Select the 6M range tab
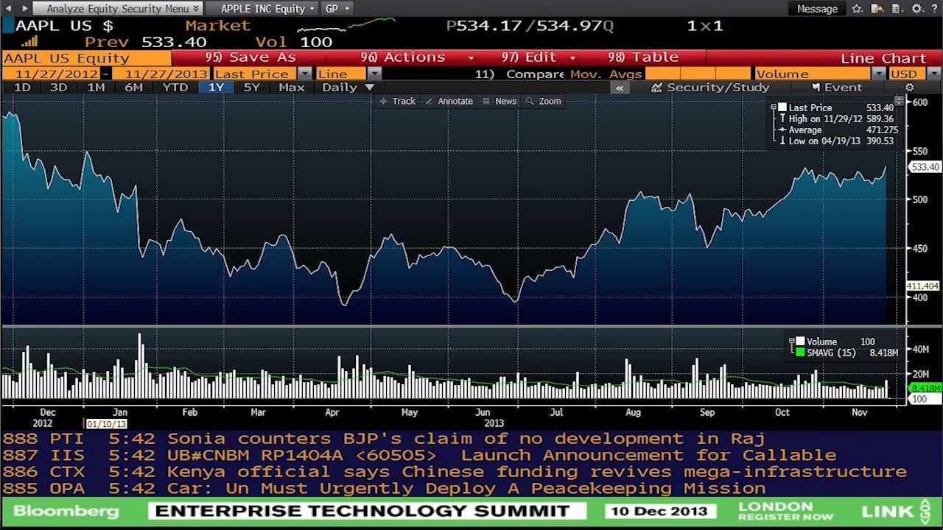This screenshot has height=530, width=943. click(133, 88)
